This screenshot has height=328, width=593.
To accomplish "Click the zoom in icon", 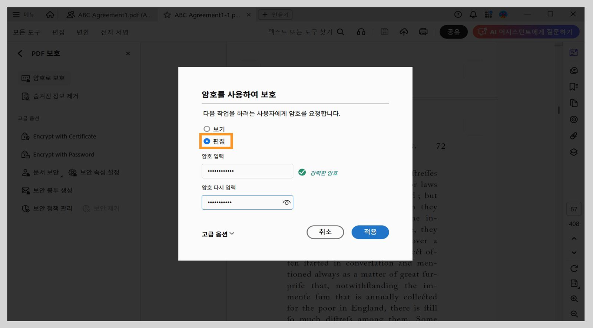I will [x=574, y=299].
